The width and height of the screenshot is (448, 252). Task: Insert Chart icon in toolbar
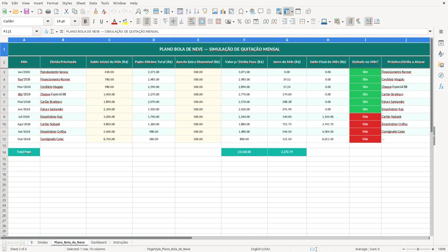click(223, 12)
